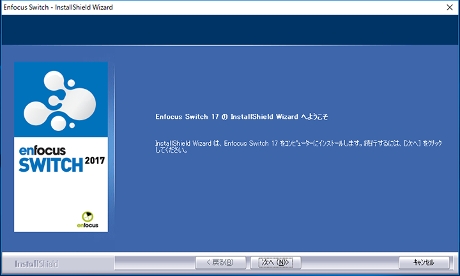
Task: Click the 次へ (N)> next button
Action: point(275,263)
